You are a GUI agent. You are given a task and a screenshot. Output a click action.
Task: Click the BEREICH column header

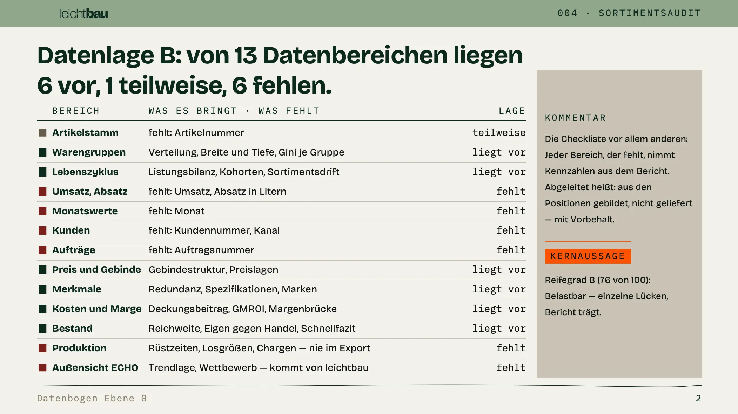point(76,111)
